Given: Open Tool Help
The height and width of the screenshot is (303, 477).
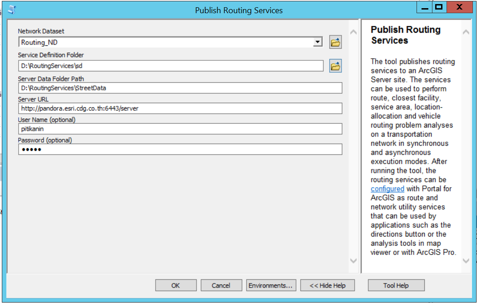Looking at the screenshot, I should point(396,285).
